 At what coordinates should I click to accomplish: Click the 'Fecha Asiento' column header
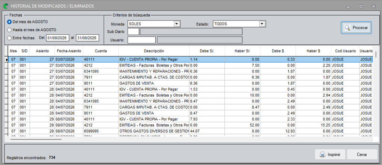pyautogui.click(x=69, y=51)
